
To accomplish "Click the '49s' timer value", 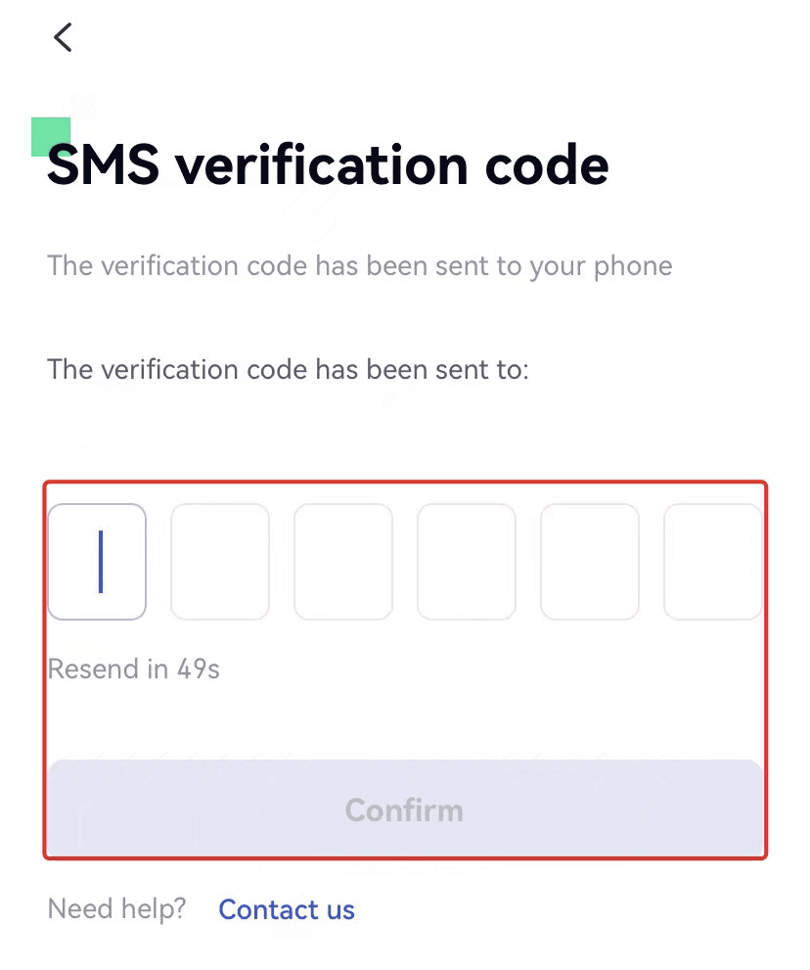I will 199,670.
